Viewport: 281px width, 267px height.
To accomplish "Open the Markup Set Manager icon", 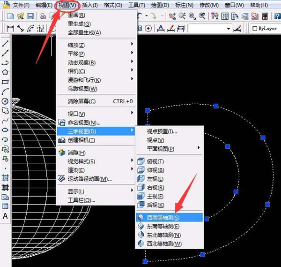I will click(x=255, y=16).
